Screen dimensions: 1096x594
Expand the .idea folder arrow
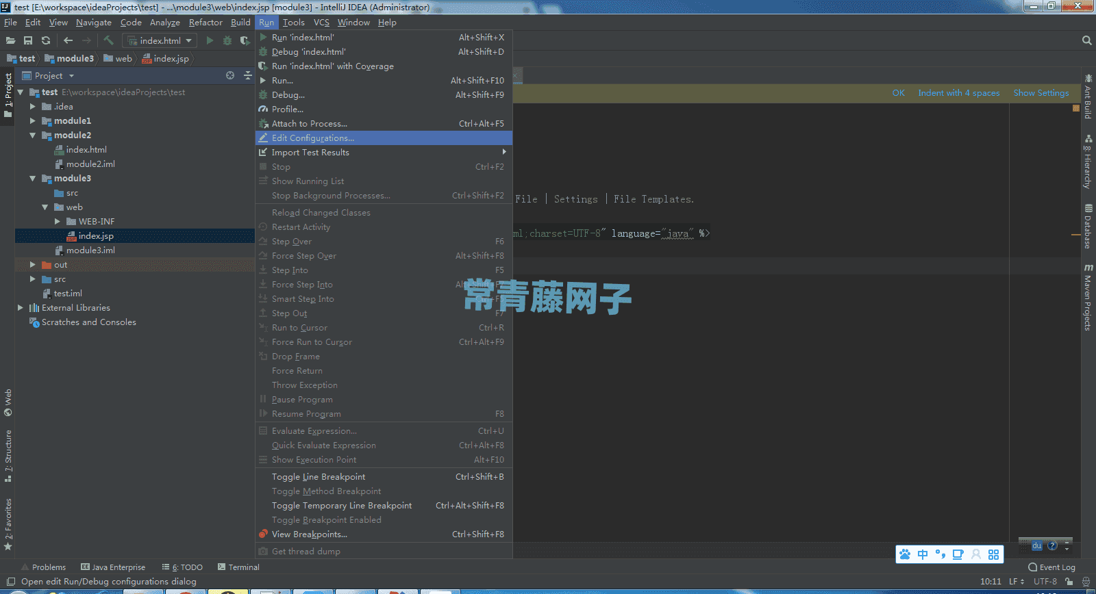pyautogui.click(x=32, y=106)
